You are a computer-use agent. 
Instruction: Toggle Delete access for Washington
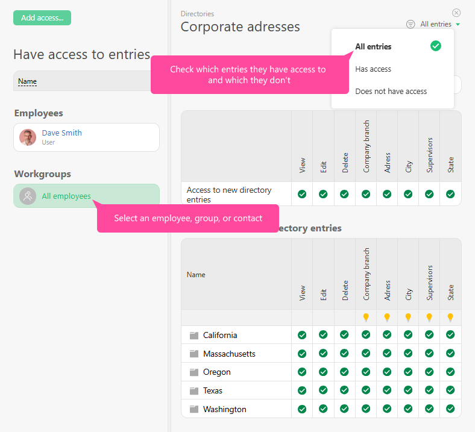click(344, 409)
